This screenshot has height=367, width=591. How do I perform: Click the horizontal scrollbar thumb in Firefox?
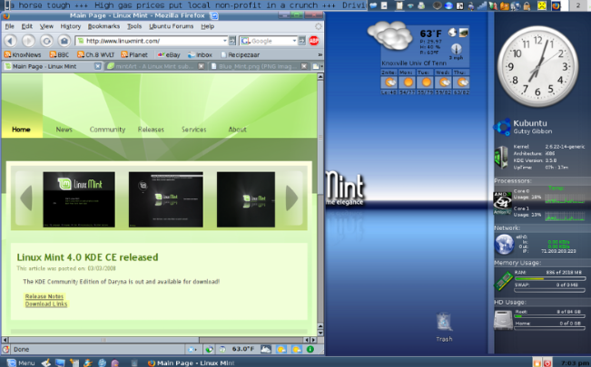pyautogui.click(x=103, y=340)
